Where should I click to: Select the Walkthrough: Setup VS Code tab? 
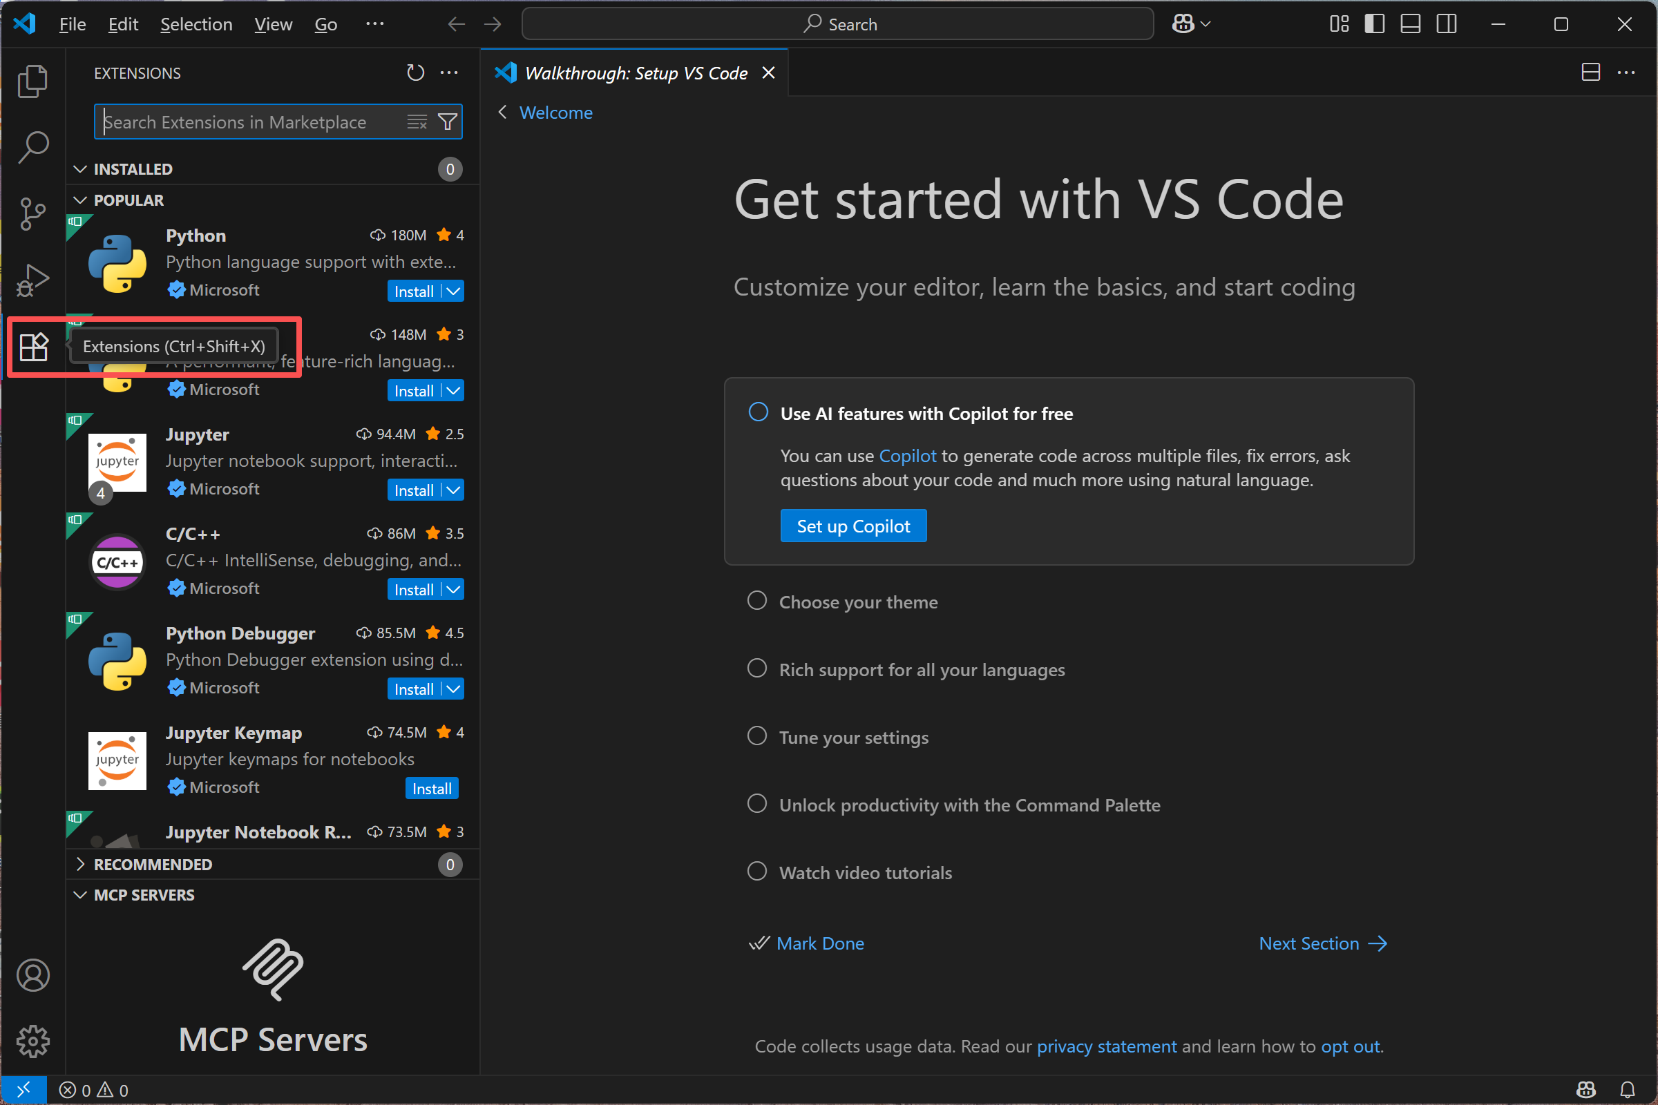point(634,73)
